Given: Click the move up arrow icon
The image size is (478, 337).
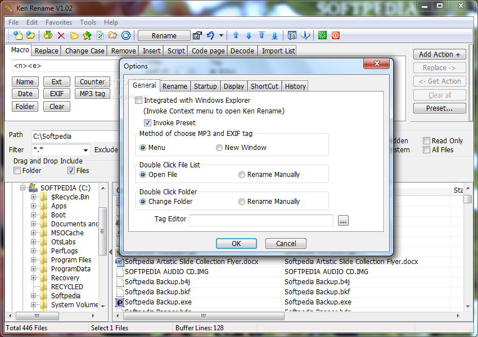Looking at the screenshot, I should click(x=236, y=35).
